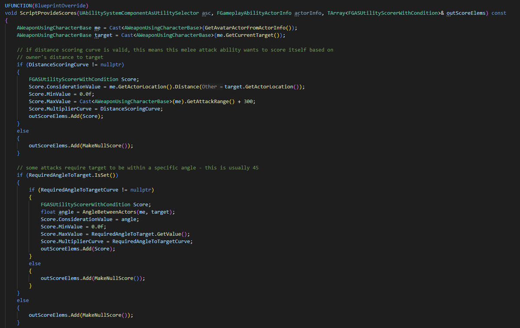This screenshot has width=520, height=328.
Task: Click DistanceScoringCurve in the MultiplierCurve assignment
Action: (130, 109)
